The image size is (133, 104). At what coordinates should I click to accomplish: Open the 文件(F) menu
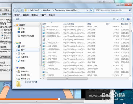(17, 15)
